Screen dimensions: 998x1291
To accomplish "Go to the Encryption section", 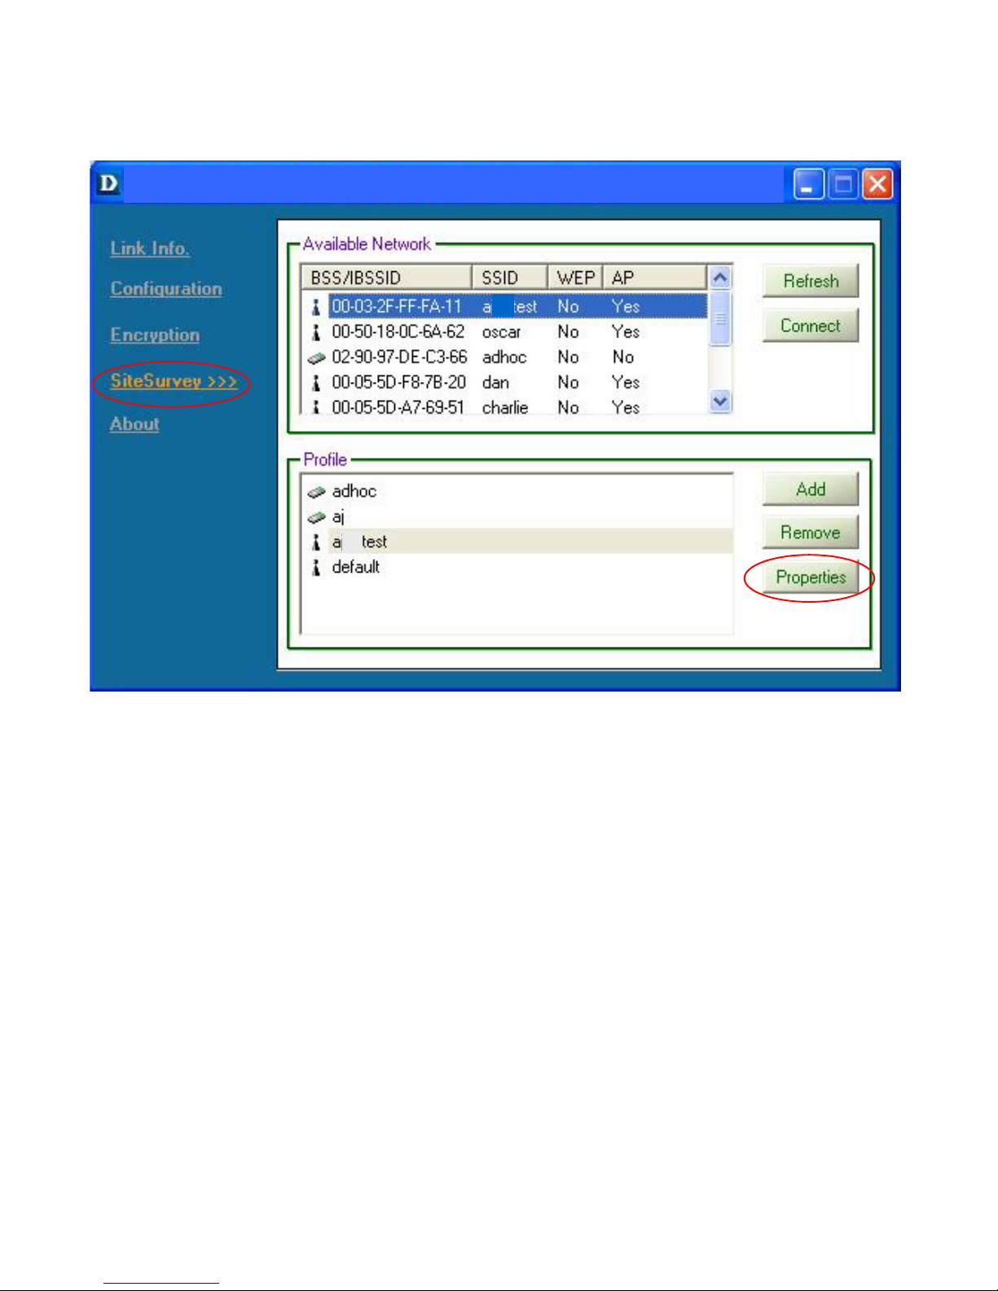I will pyautogui.click(x=155, y=335).
